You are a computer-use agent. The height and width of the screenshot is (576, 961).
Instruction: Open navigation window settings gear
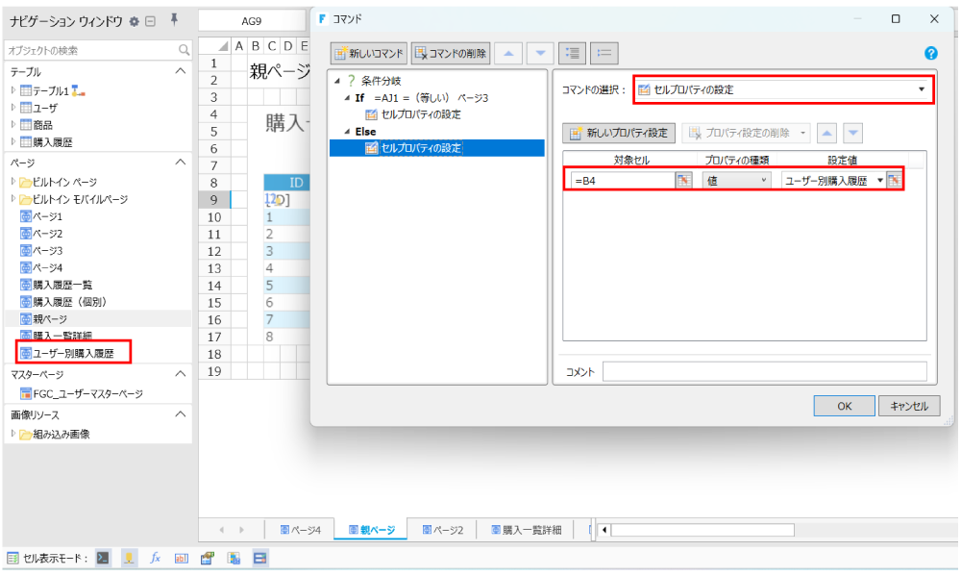coord(135,21)
